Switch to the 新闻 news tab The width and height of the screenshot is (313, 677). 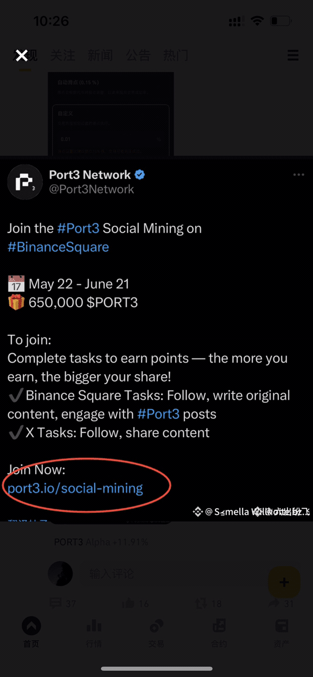point(100,55)
